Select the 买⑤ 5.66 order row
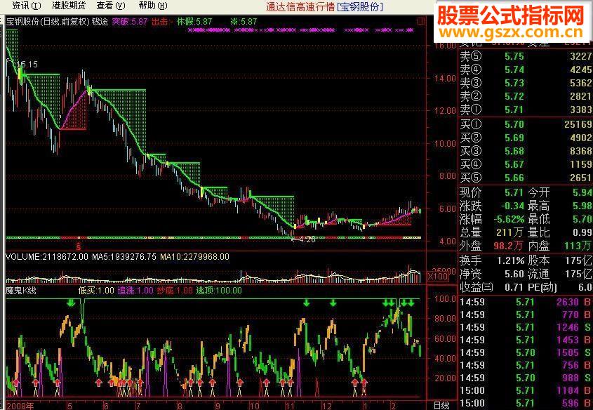The height and width of the screenshot is (410, 593). (526, 178)
